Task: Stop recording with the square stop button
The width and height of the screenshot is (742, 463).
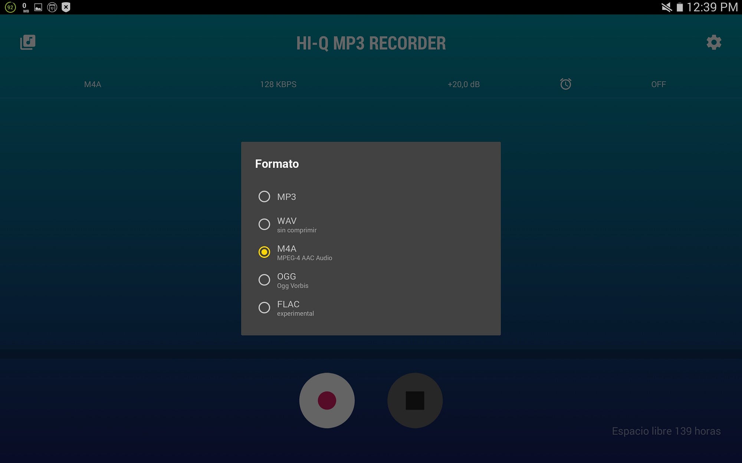Action: pos(415,400)
